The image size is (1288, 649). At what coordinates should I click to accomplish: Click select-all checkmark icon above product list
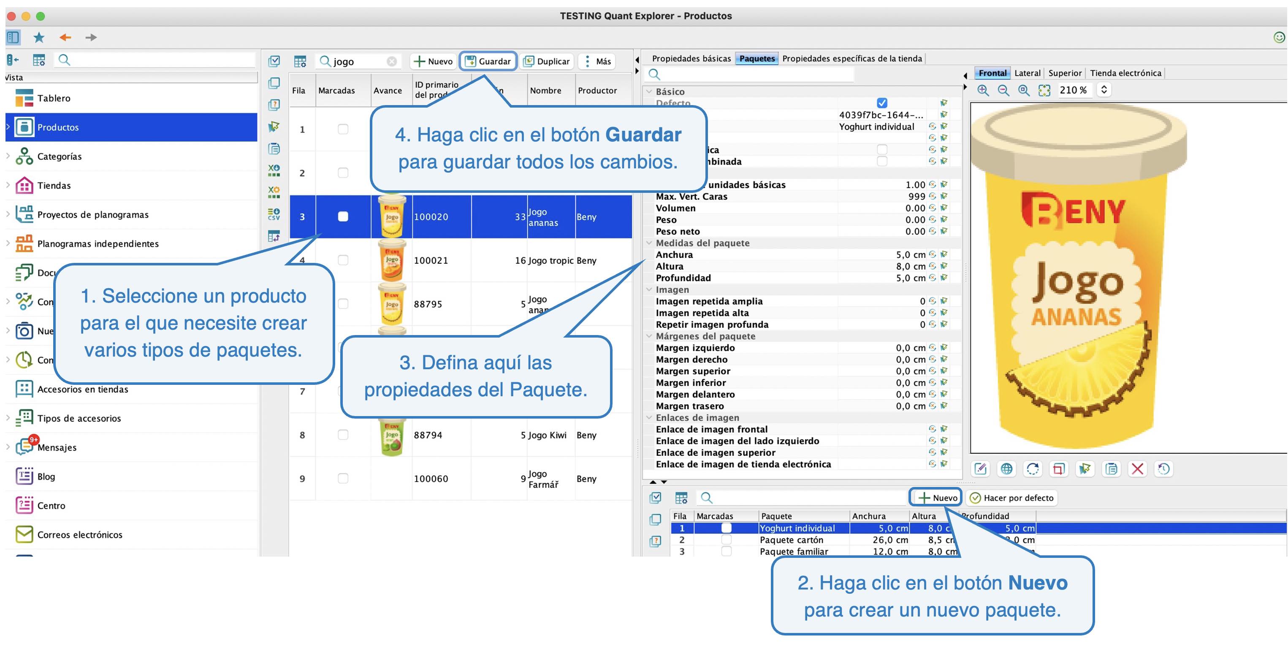click(x=274, y=62)
